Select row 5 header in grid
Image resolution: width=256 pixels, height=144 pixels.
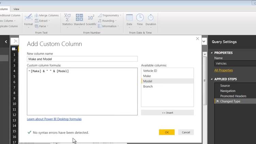pos(14,76)
